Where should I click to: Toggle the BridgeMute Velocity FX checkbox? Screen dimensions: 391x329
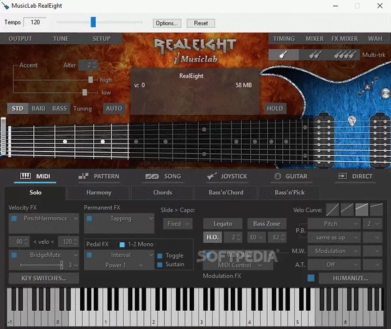[x=14, y=255]
